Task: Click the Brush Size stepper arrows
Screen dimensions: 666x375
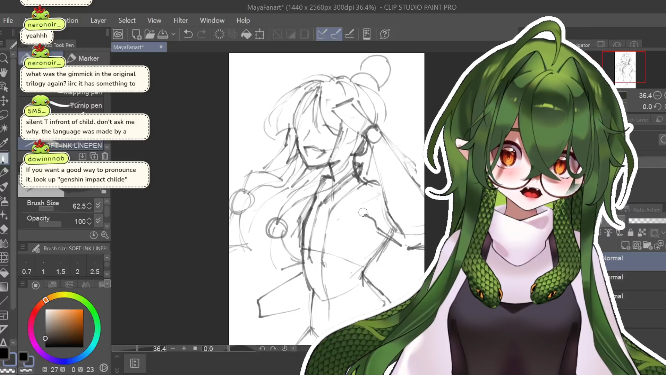Action: click(x=89, y=206)
